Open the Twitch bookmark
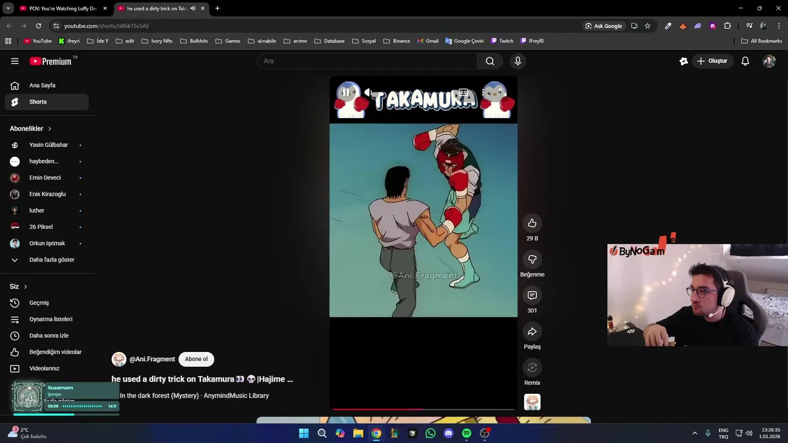 tap(502, 41)
